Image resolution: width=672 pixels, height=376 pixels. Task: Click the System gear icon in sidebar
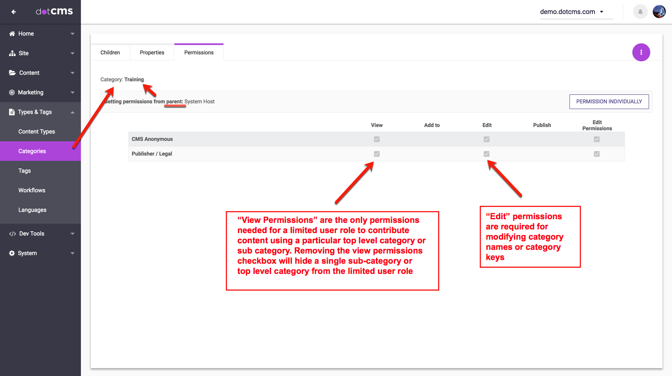12,254
